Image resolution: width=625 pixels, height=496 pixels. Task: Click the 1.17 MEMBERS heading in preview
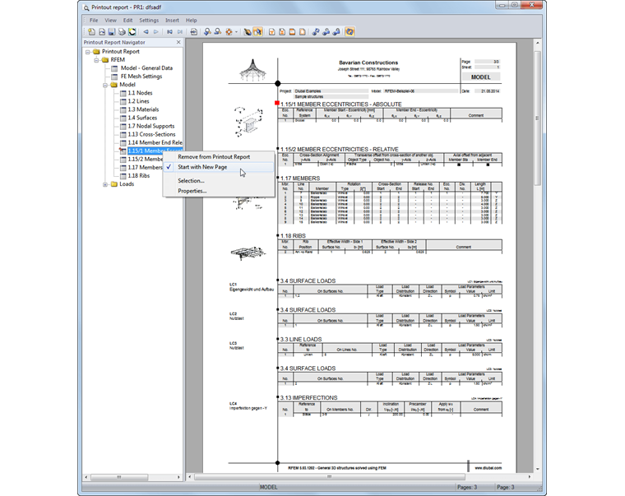point(300,178)
